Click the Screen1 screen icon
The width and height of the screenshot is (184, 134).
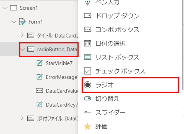pos(14,8)
